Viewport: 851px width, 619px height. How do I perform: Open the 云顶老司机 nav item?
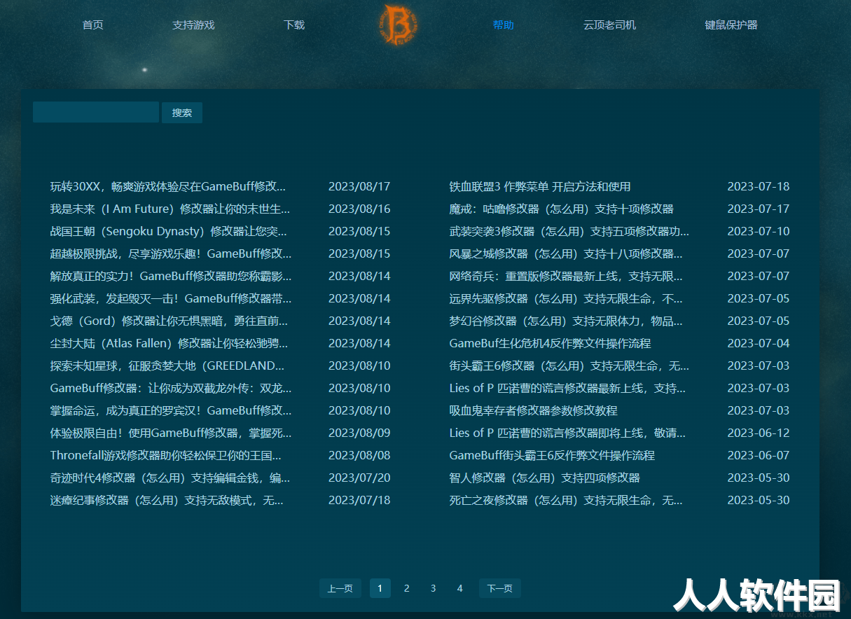coord(609,25)
